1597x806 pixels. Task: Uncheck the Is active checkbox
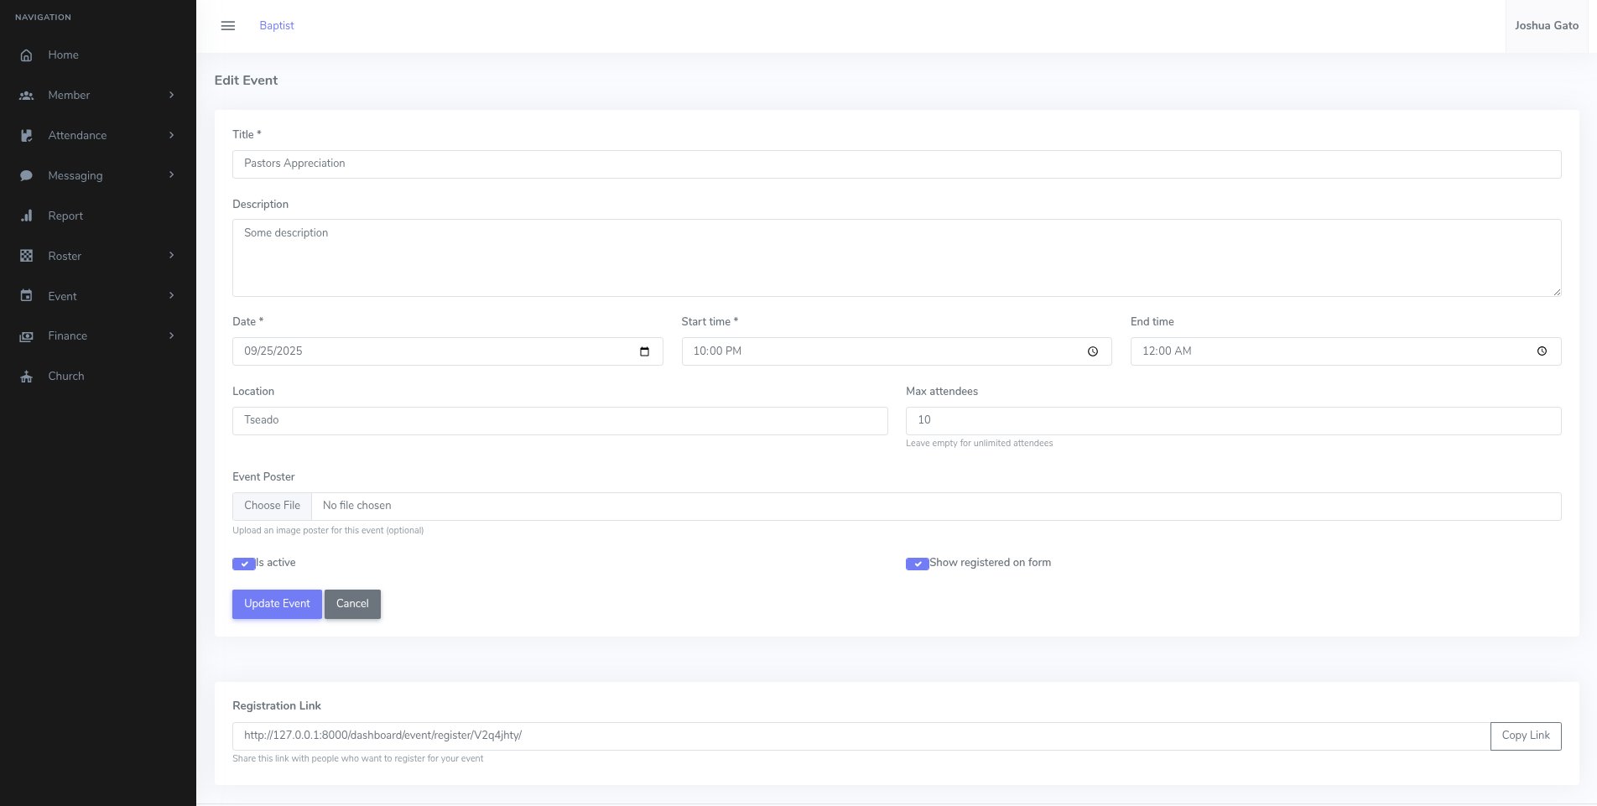(x=243, y=564)
